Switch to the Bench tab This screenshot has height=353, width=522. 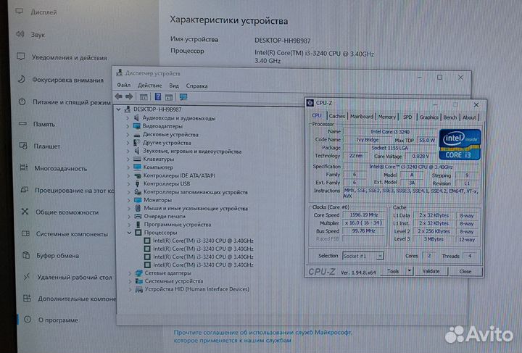(450, 117)
